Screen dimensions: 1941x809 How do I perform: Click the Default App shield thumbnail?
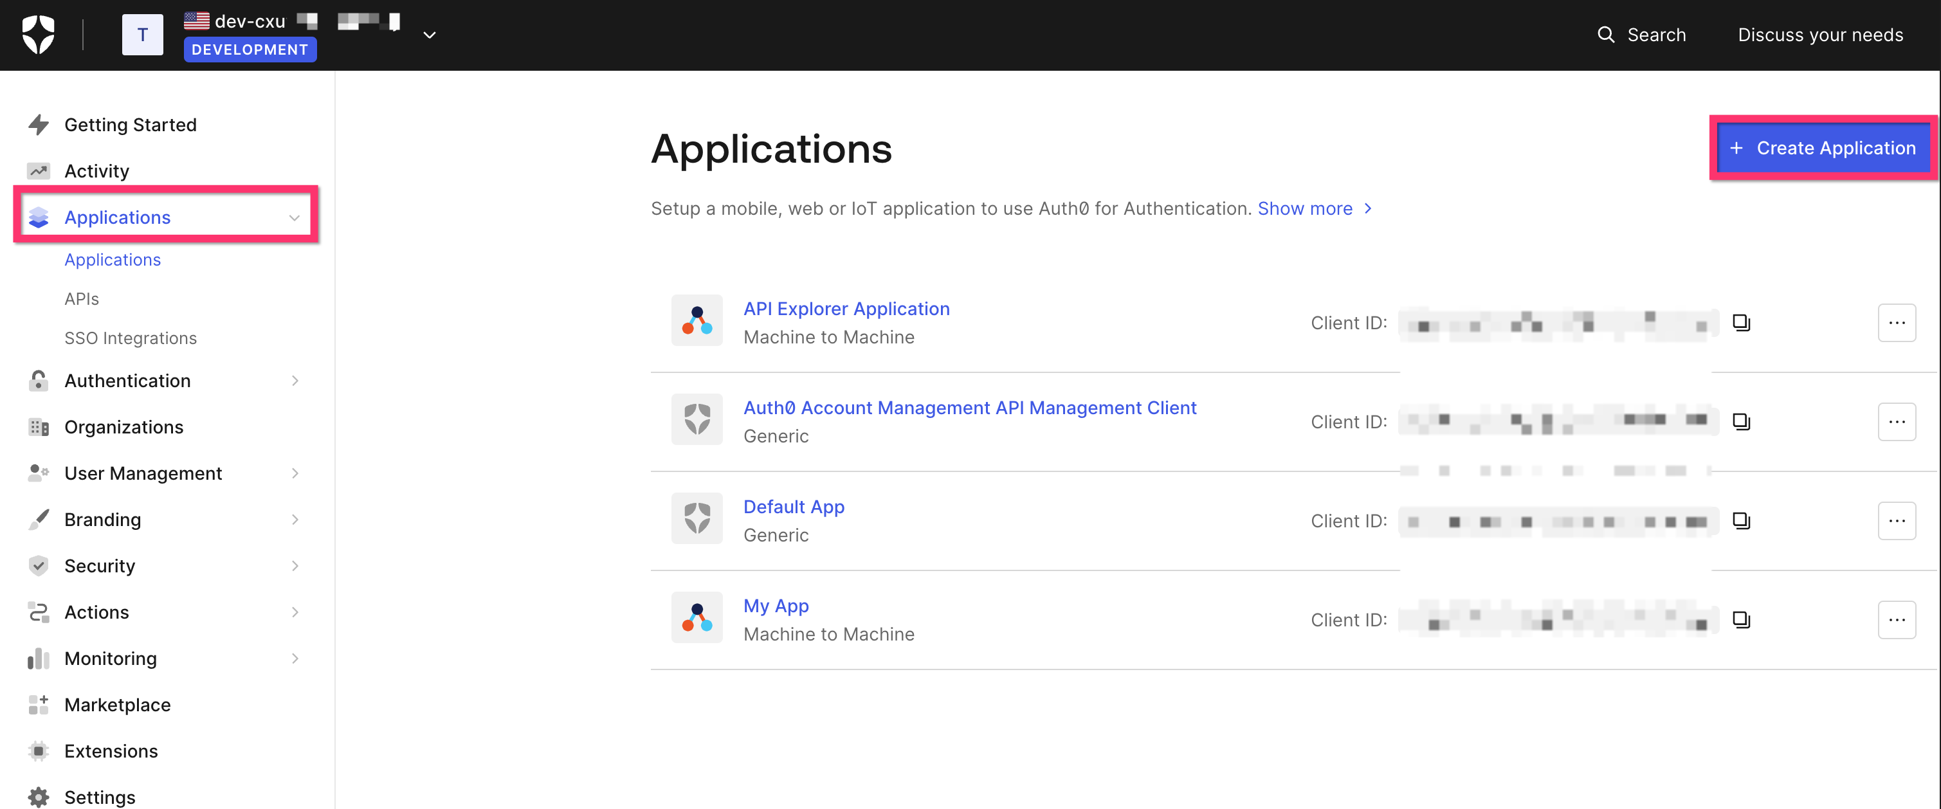pyautogui.click(x=697, y=518)
